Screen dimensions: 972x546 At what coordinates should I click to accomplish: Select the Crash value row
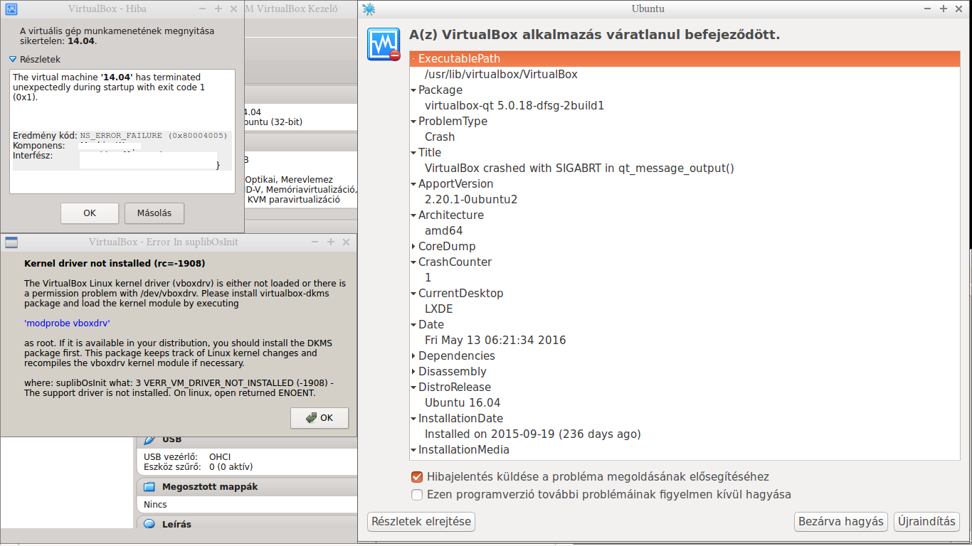point(440,137)
